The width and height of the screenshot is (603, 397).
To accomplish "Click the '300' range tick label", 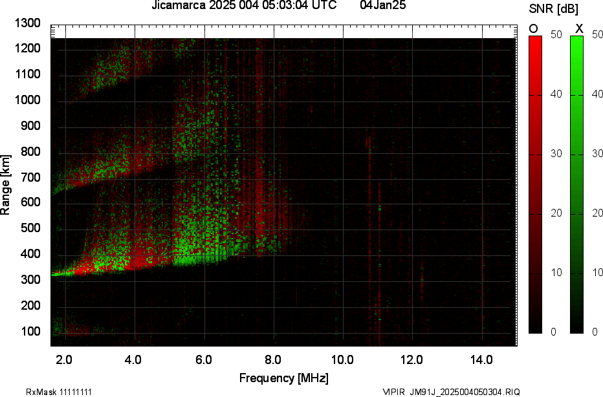I will (30, 279).
